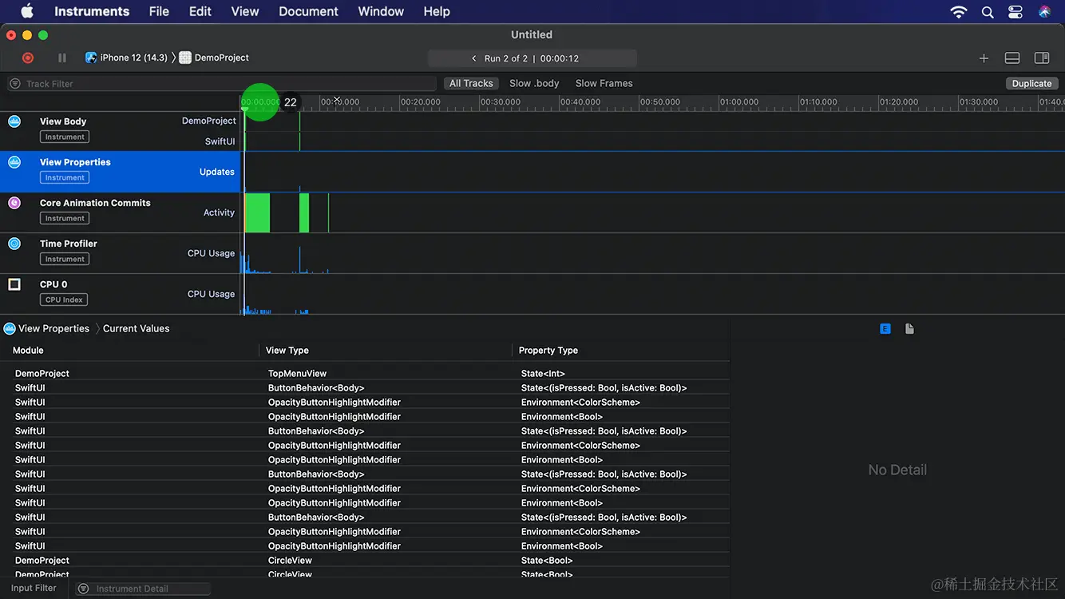Enable the Slow .body track filter
Screen dimensions: 1065x599
point(534,83)
